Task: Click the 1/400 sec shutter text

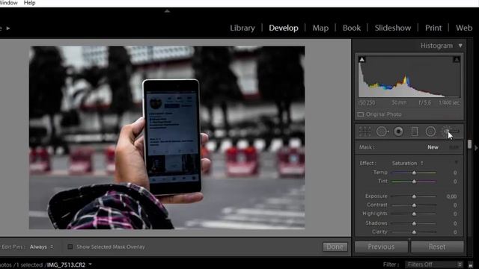Action: 449,103
